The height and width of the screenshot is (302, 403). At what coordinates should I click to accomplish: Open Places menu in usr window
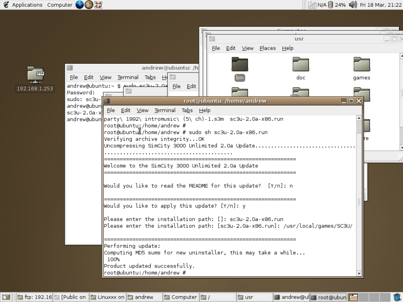pyautogui.click(x=267, y=48)
